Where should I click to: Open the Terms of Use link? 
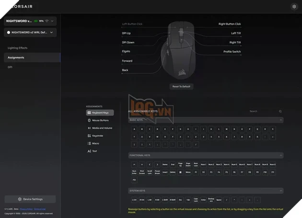[x=40, y=209]
